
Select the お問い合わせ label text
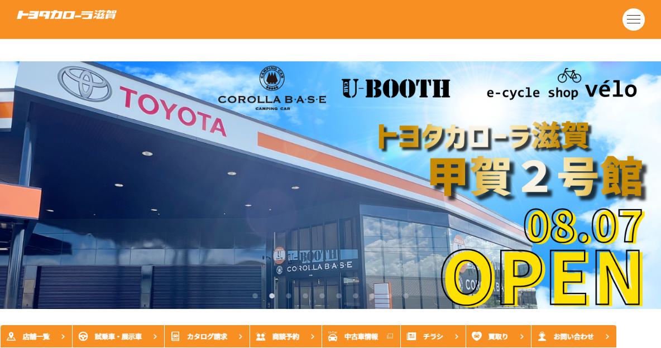click(574, 337)
